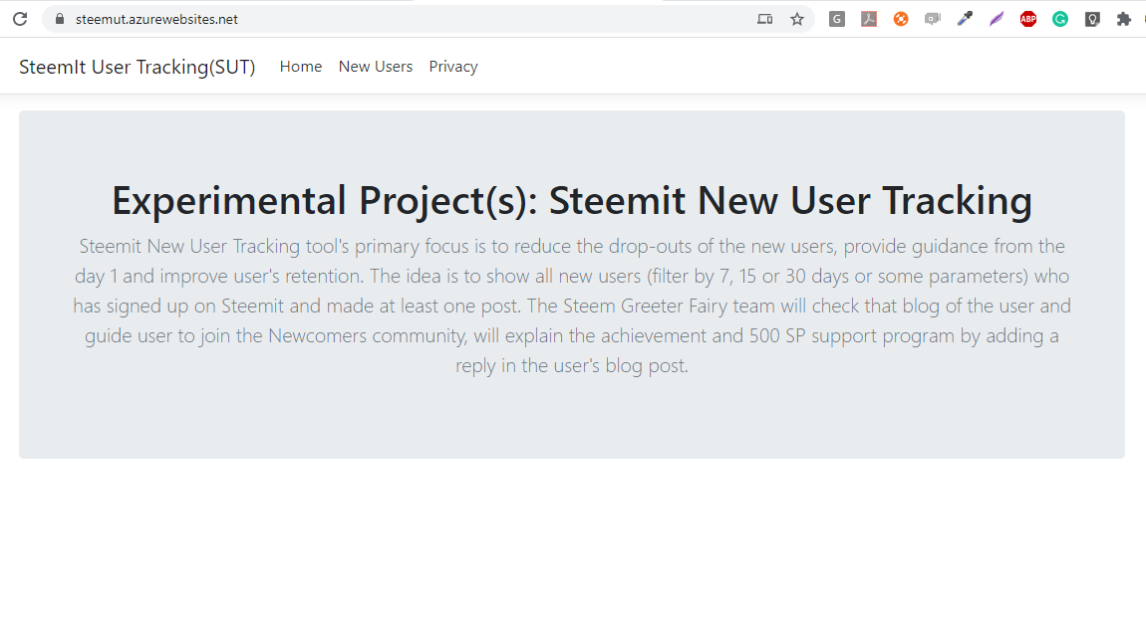This screenshot has height=617, width=1146.
Task: Click the send-to-devices icon in address bar
Action: (x=764, y=19)
